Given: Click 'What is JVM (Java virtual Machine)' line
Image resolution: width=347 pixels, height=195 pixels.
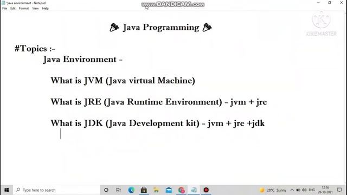Looking at the screenshot, I should (x=123, y=81).
